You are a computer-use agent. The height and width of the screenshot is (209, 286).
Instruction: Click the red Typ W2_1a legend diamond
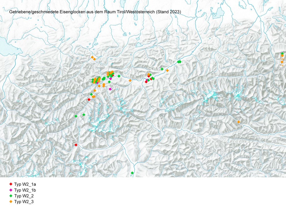point(11,184)
